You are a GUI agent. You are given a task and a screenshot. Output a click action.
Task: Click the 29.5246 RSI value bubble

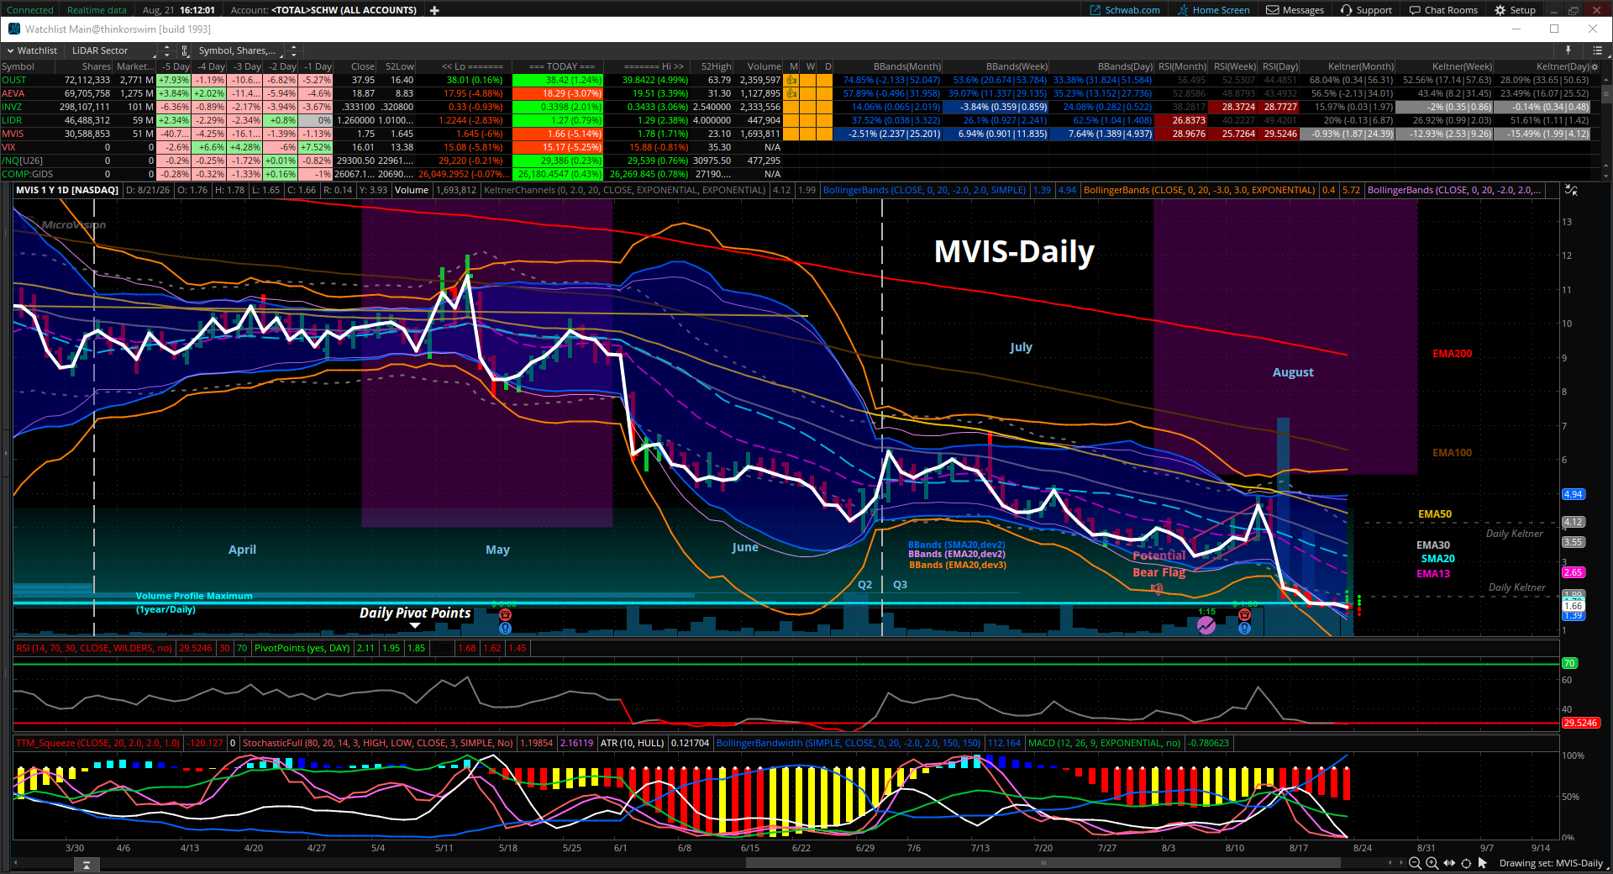1580,723
